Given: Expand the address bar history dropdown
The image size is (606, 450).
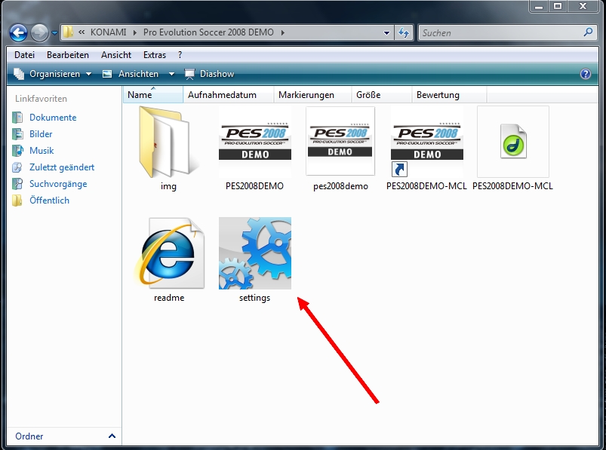Looking at the screenshot, I should point(386,33).
